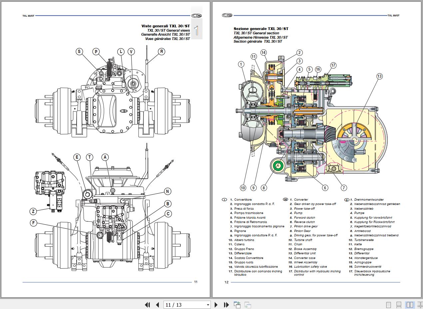
Task: Click callout letter Z near the valve block
Action: 33,211
